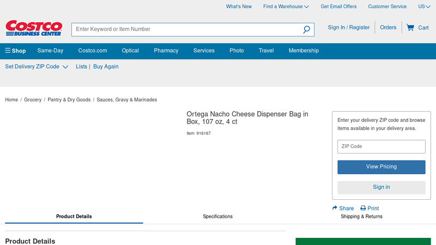Click the Print printer icon
The height and width of the screenshot is (245, 436).
[x=363, y=208]
